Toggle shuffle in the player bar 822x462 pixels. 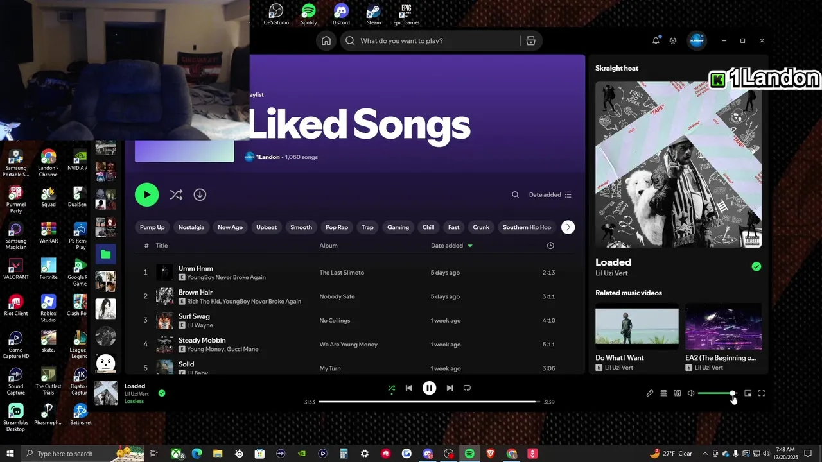pos(391,388)
